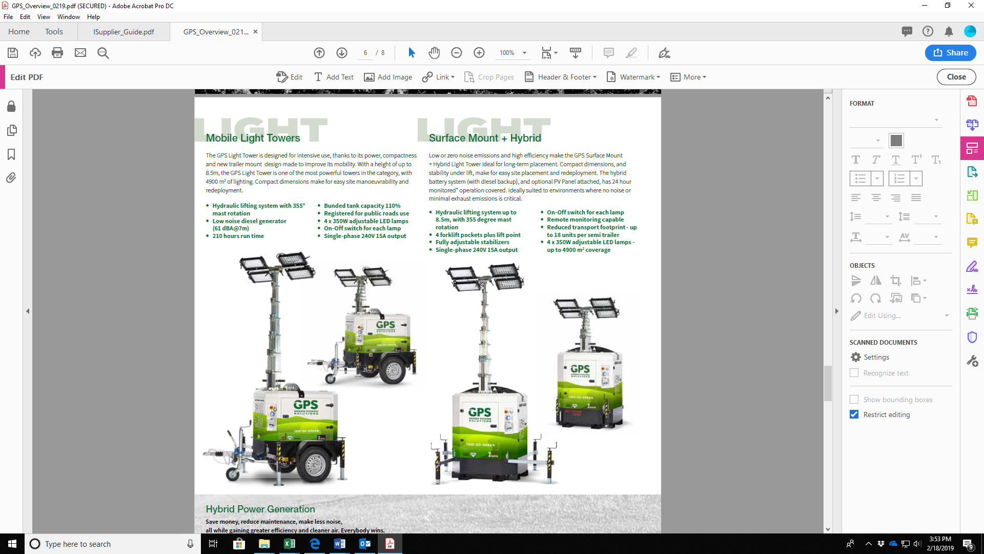984x554 pixels.
Task: Click the Add comment sticky note icon
Action: click(609, 53)
